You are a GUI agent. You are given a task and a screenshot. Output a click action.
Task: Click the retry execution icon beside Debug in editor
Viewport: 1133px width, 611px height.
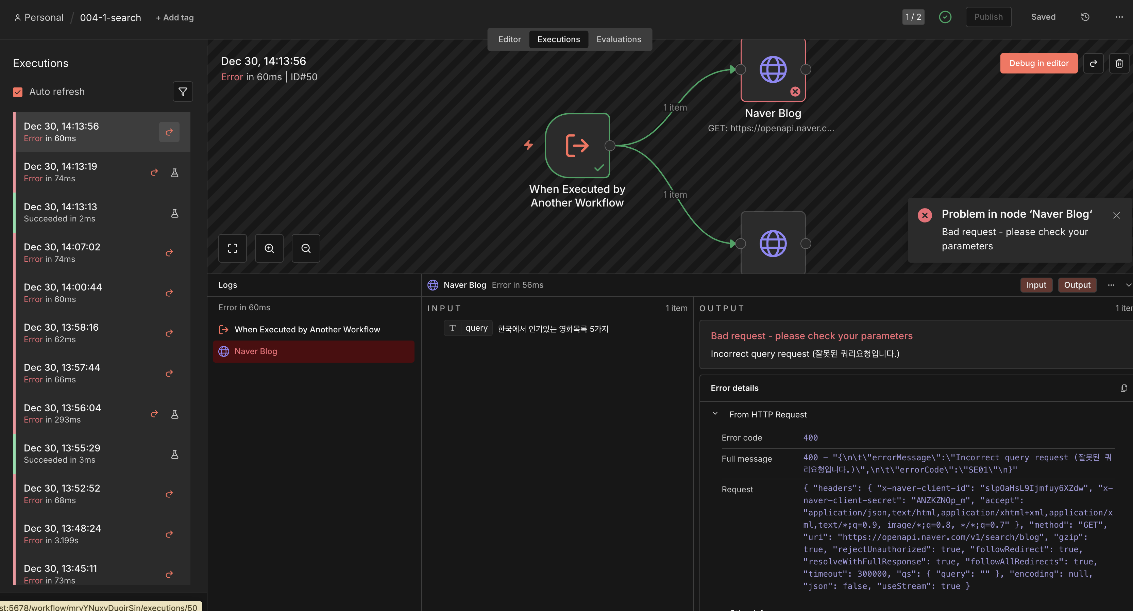click(x=1093, y=63)
